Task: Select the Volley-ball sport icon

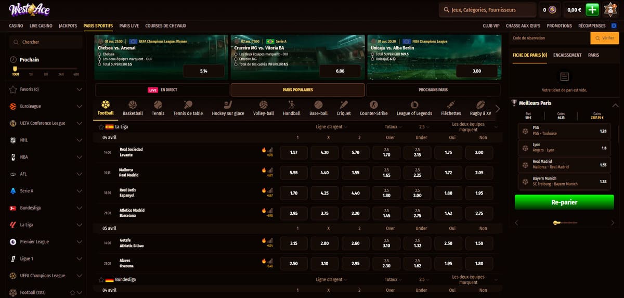Action: 263,105
